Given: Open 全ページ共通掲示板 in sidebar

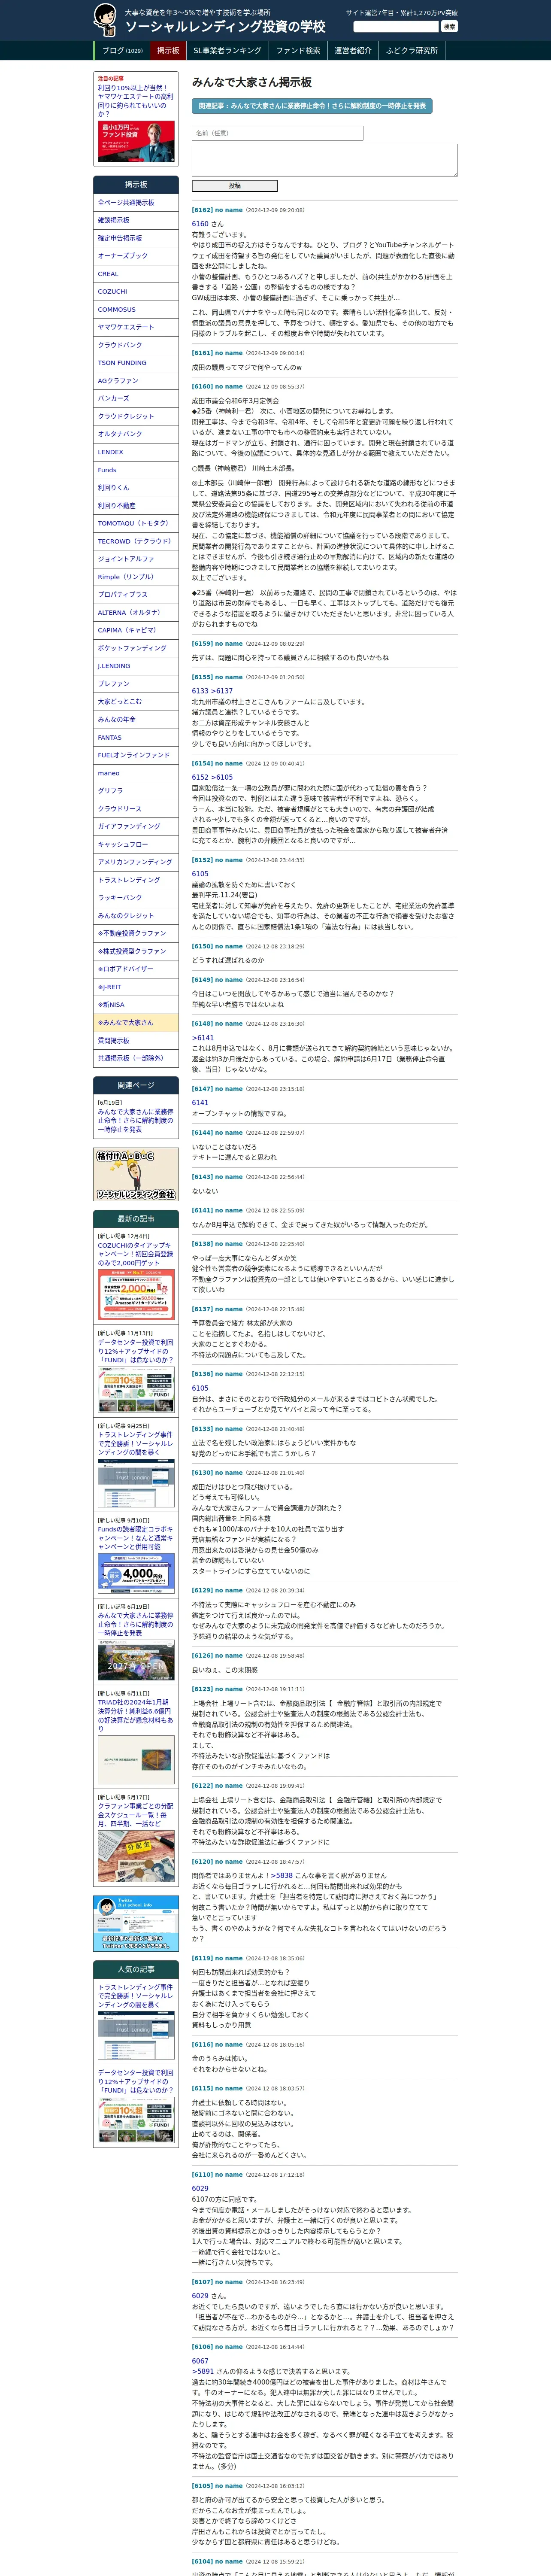Looking at the screenshot, I should [136, 203].
